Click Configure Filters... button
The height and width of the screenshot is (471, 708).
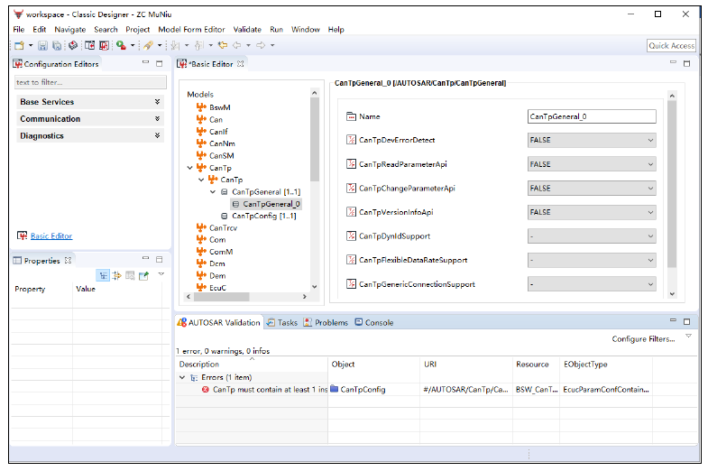[643, 339]
